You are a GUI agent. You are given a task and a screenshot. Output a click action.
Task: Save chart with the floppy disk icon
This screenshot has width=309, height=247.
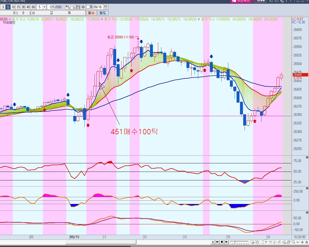78,7
